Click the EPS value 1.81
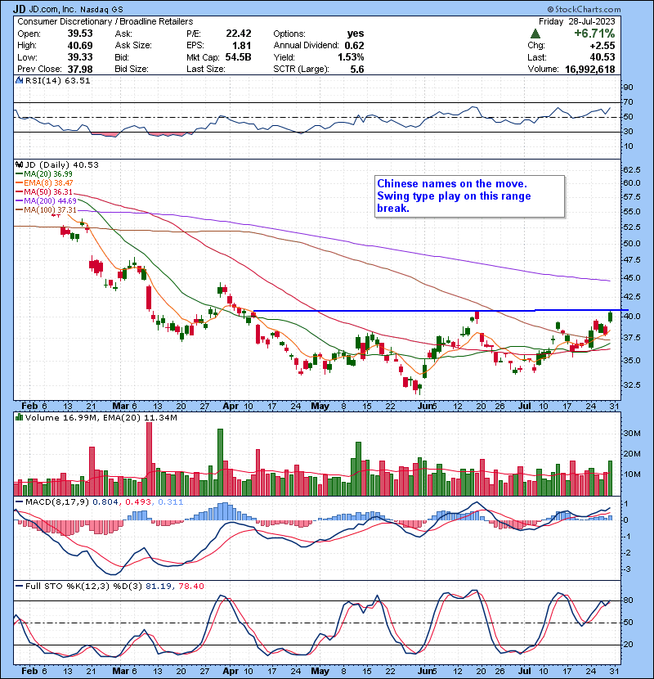654x679 pixels. (x=241, y=45)
